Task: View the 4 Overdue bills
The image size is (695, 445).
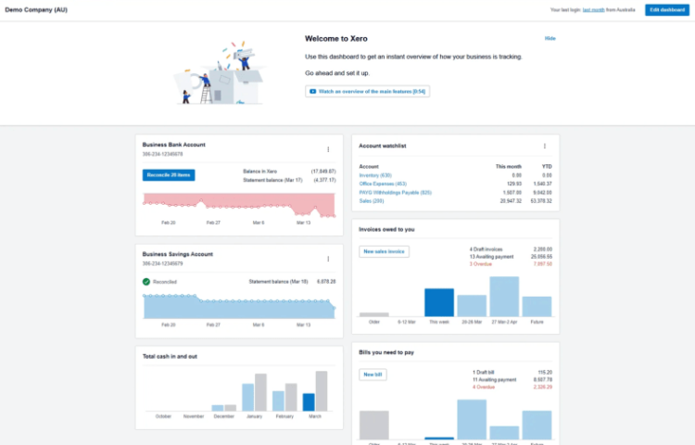Action: [x=482, y=387]
